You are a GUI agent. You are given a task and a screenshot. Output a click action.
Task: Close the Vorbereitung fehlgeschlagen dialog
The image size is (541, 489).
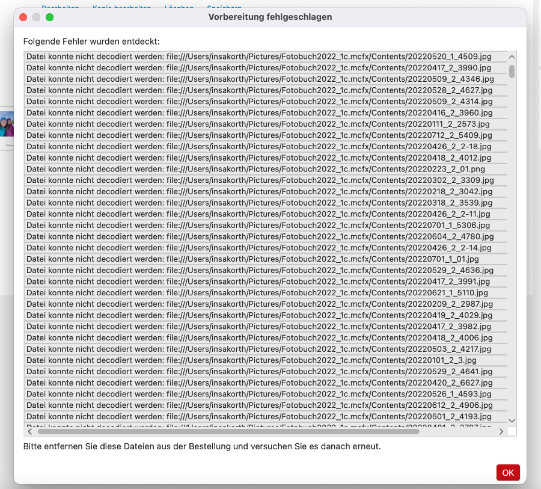coord(23,17)
